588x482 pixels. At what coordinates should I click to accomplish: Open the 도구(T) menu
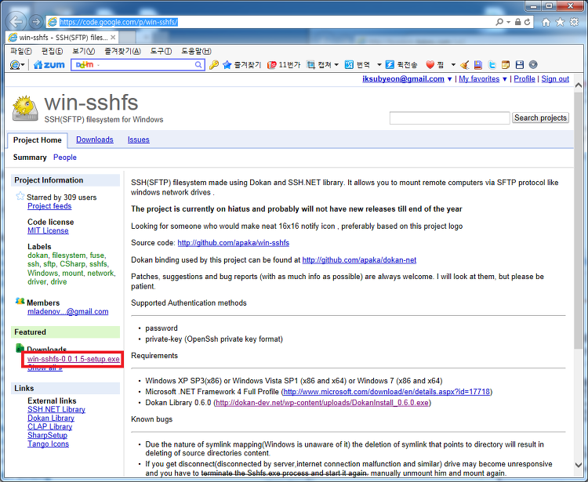[x=161, y=51]
